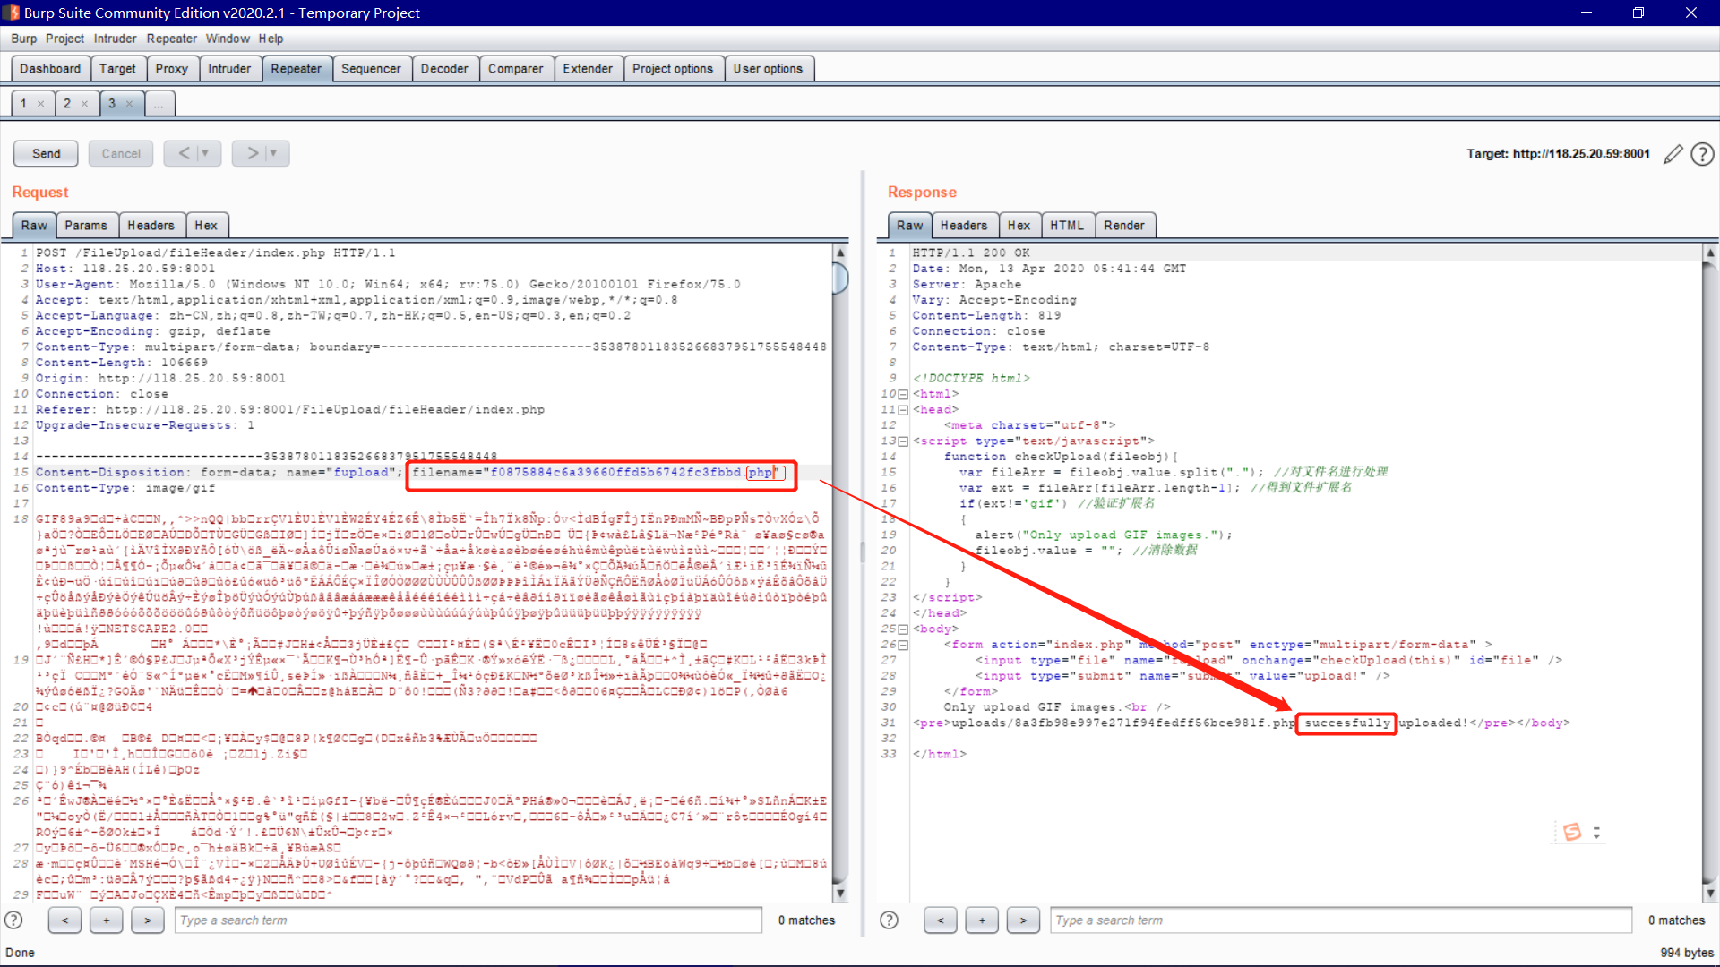Viewport: 1720px width, 967px height.
Task: Switch to the Decoder tab
Action: pyautogui.click(x=444, y=69)
